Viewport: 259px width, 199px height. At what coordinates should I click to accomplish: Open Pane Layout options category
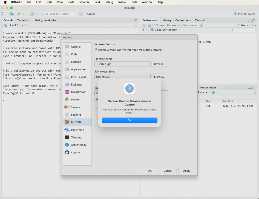(77, 77)
